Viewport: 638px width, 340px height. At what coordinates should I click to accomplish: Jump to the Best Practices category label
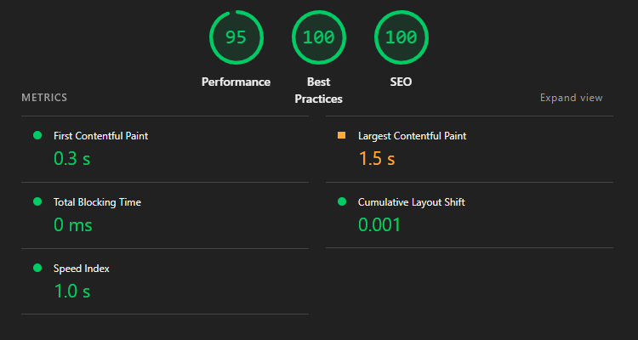(x=319, y=90)
